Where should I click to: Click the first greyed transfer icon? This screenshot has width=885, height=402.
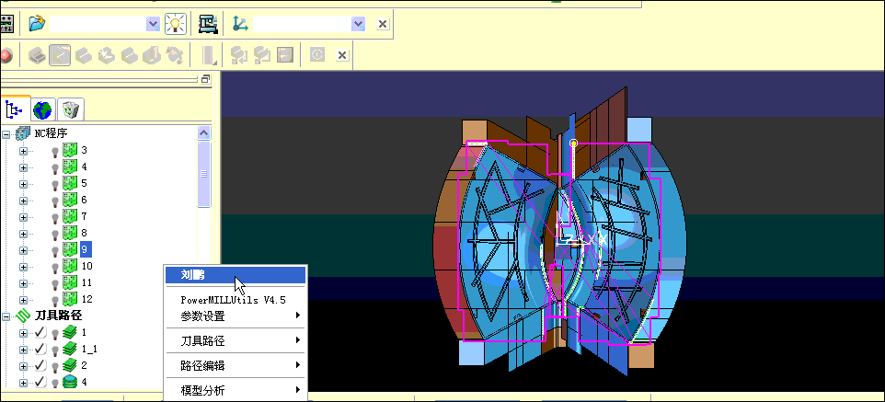(240, 55)
